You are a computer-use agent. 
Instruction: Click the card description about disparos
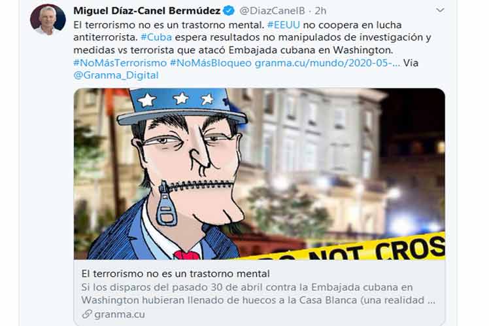(x=258, y=293)
